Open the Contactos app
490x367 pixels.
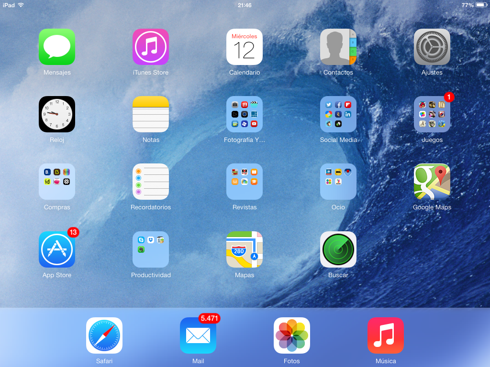338,47
